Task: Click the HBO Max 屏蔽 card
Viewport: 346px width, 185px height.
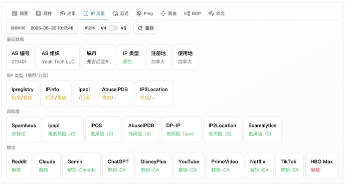Action: [322, 165]
